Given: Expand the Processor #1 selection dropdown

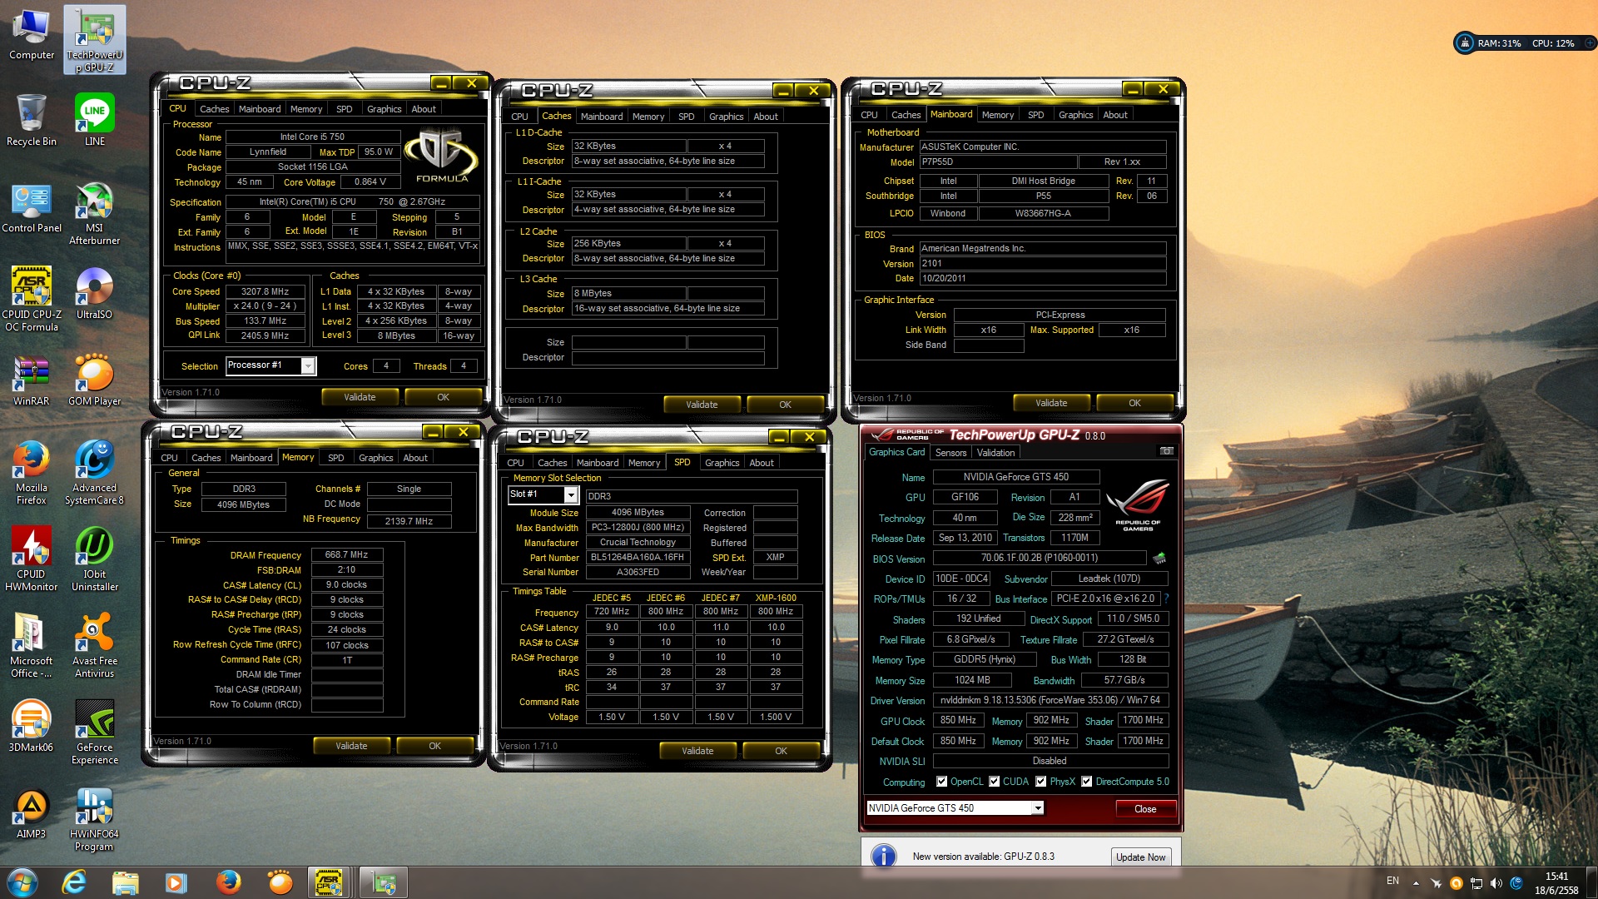Looking at the screenshot, I should [308, 366].
